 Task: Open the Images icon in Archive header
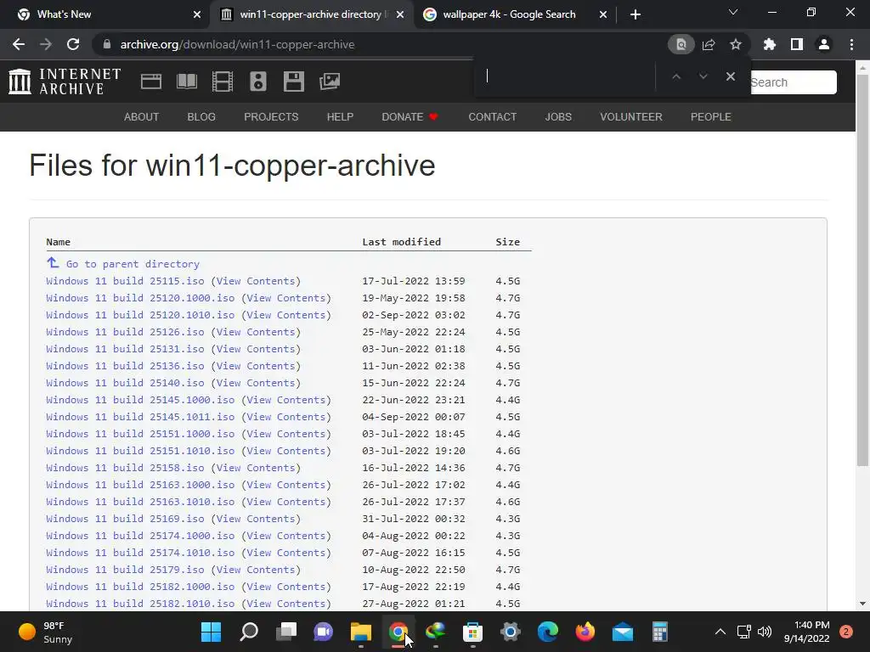click(330, 81)
